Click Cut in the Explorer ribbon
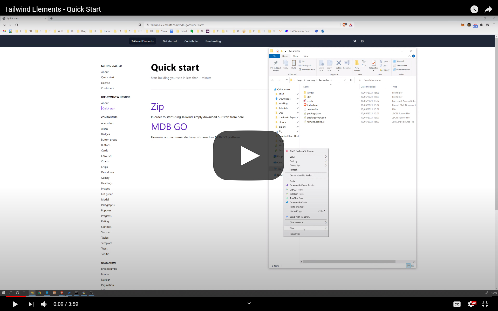Screen dimensions: 498x311 tap(302, 61)
